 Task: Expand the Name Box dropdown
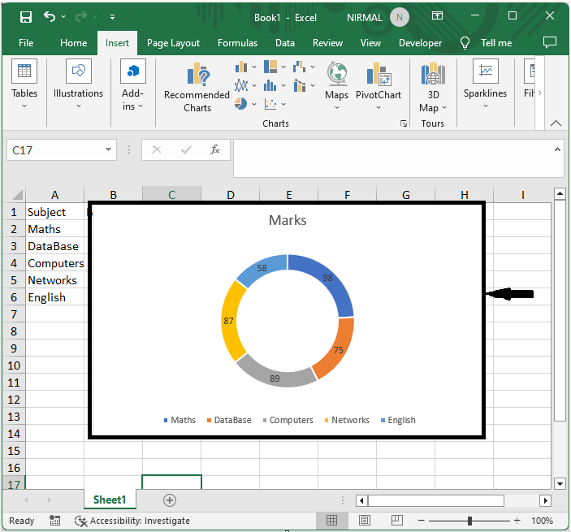point(110,150)
